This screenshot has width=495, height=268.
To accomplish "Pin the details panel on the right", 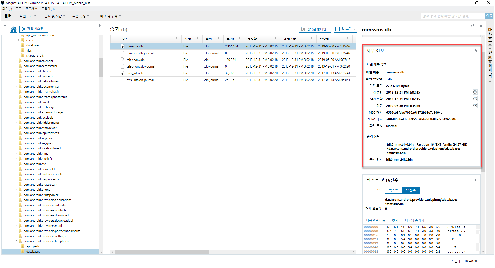I will 472,25.
